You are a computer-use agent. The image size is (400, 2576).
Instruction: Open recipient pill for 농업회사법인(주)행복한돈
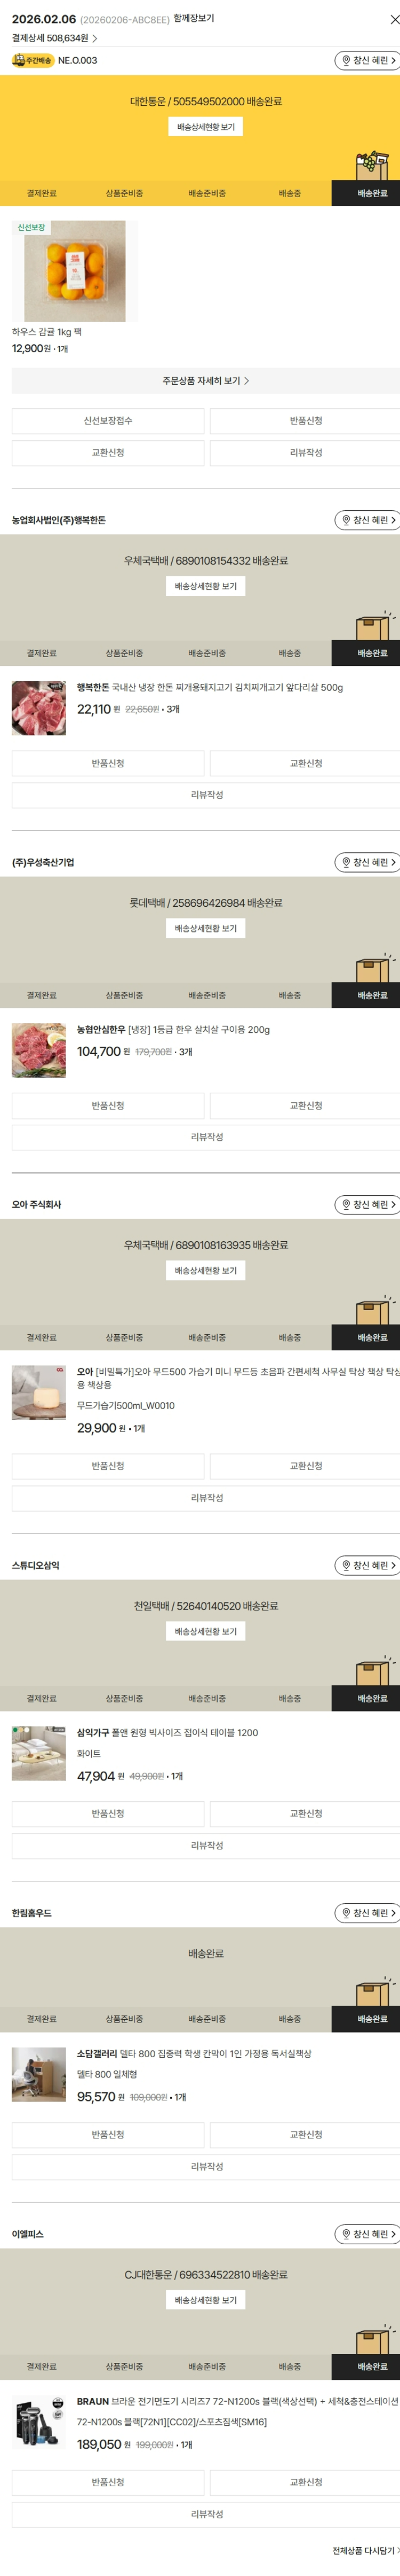coord(368,520)
